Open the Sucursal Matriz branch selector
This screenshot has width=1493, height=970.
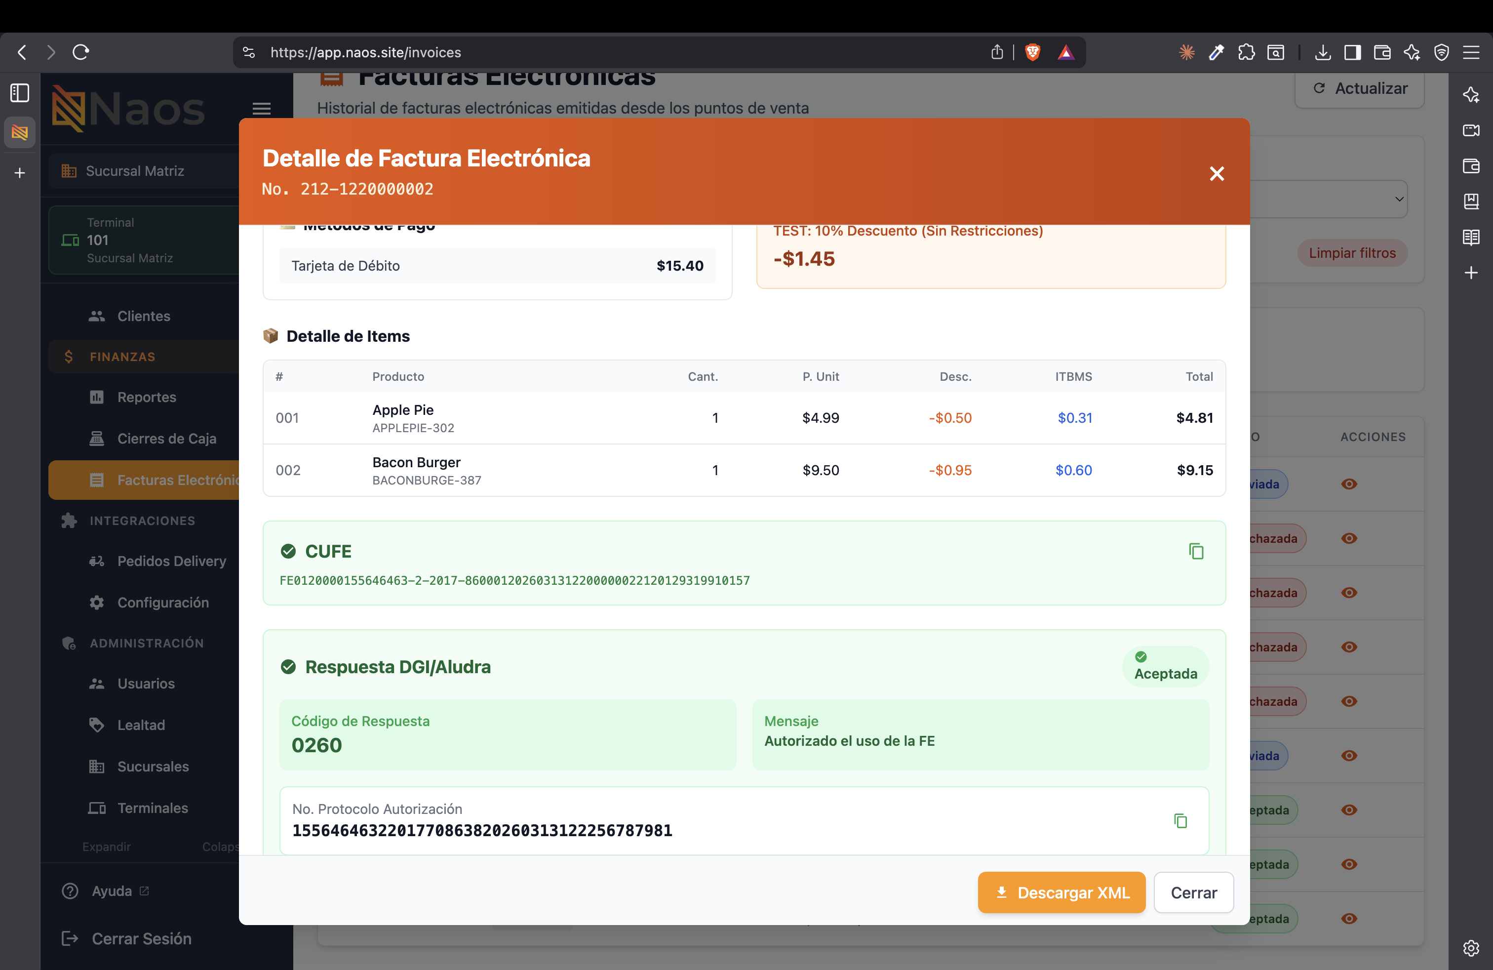click(144, 171)
